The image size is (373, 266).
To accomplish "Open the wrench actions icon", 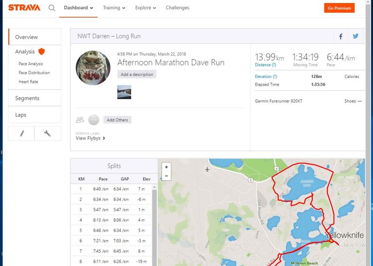I will click(x=48, y=134).
